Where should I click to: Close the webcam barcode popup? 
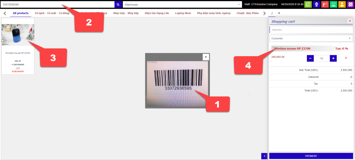(206, 57)
